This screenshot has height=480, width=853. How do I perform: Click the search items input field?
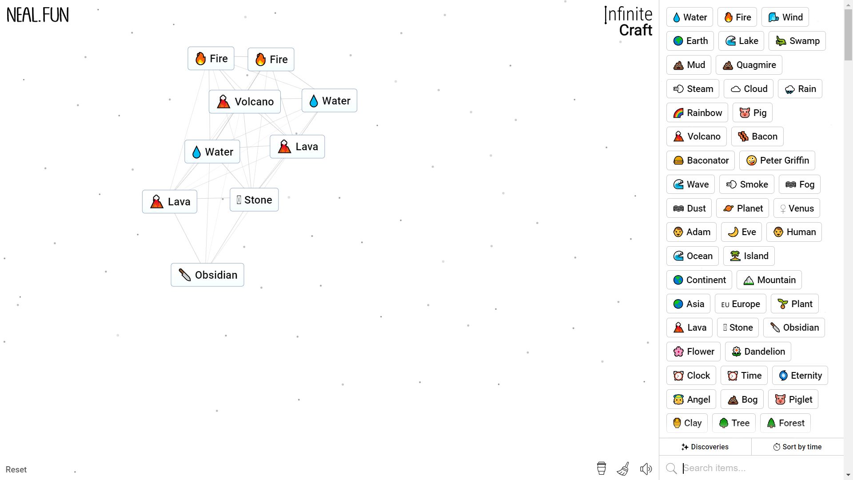click(756, 468)
